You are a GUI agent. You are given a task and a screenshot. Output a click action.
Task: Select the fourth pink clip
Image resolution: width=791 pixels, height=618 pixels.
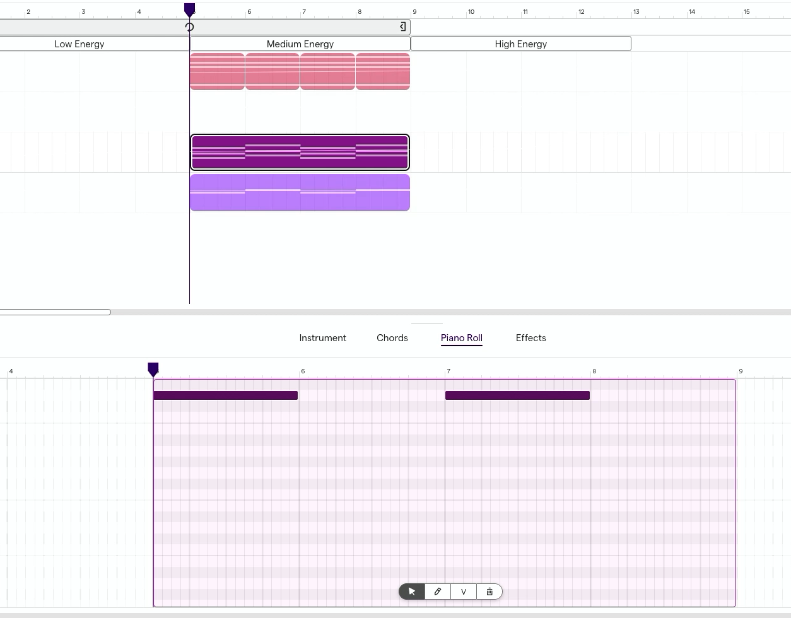[383, 71]
